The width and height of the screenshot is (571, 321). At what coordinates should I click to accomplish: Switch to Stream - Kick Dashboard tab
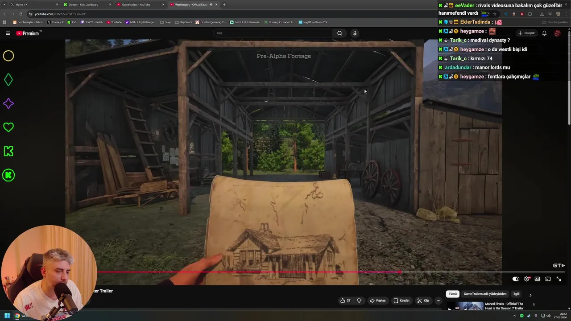[86, 4]
